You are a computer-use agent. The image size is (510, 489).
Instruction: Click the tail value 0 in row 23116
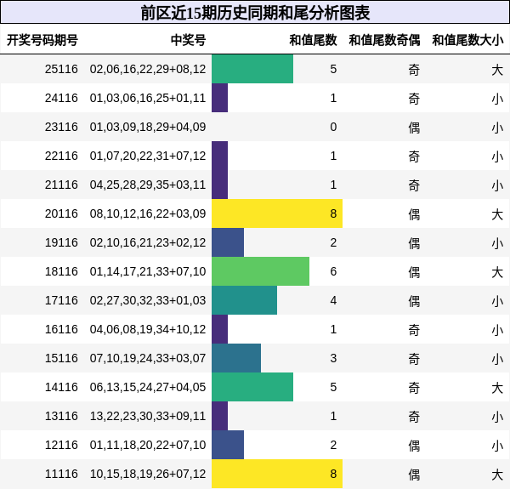(x=333, y=127)
